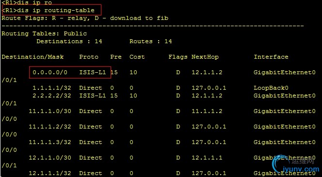Screen dimensions: 322x177
Task: Select the 1.1.1.1/32 destination entry
Action: [x=52, y=88]
